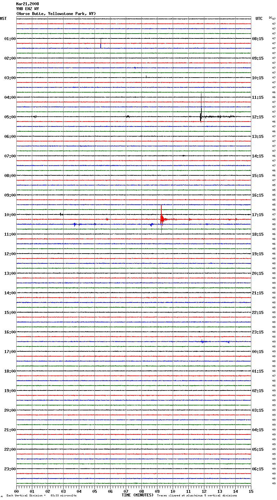This screenshot has height=500, width=277.
Task: Click the 09 minute axis tick label
Action: tap(157, 491)
